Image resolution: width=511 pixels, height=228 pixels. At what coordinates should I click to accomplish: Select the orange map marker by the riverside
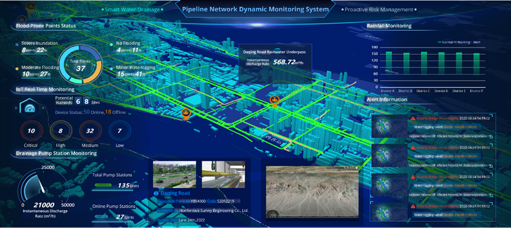186,115
